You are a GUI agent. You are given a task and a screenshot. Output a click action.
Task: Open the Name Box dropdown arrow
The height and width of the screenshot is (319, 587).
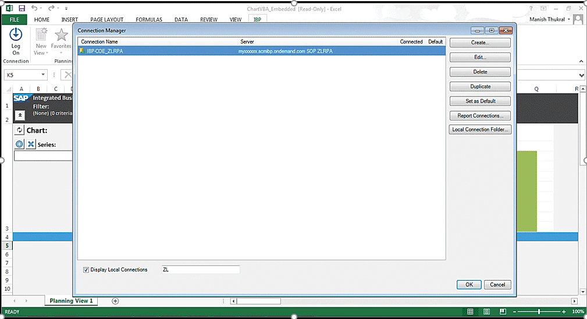(x=43, y=75)
